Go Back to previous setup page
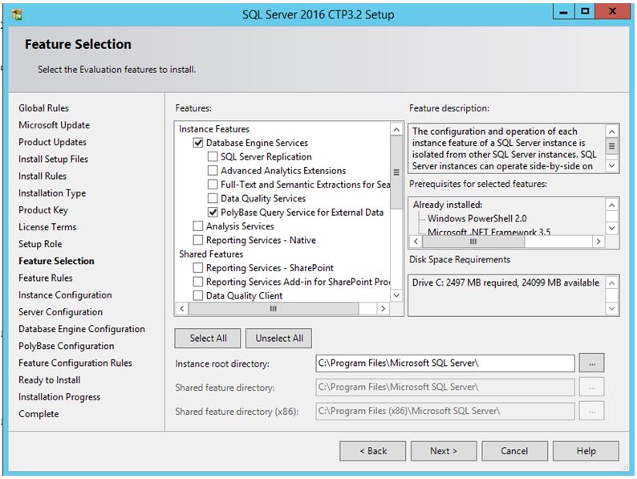637x479 pixels. pyautogui.click(x=372, y=451)
